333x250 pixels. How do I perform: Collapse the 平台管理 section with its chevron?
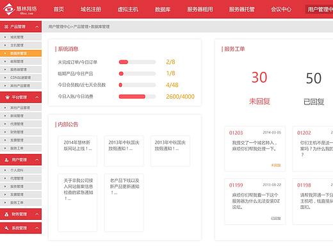(37, 97)
